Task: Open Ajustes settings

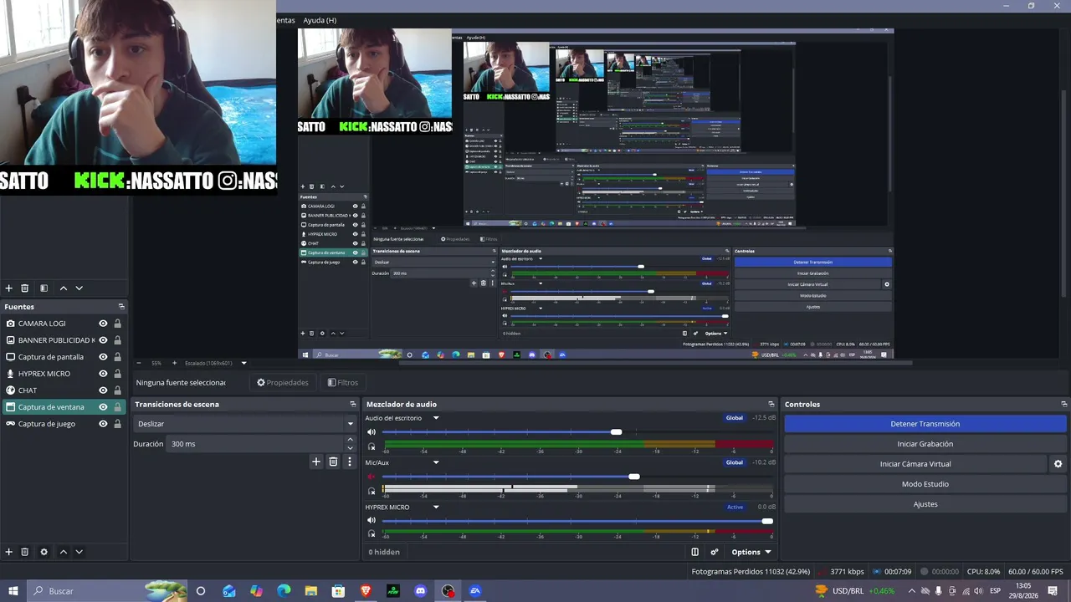Action: tap(925, 504)
